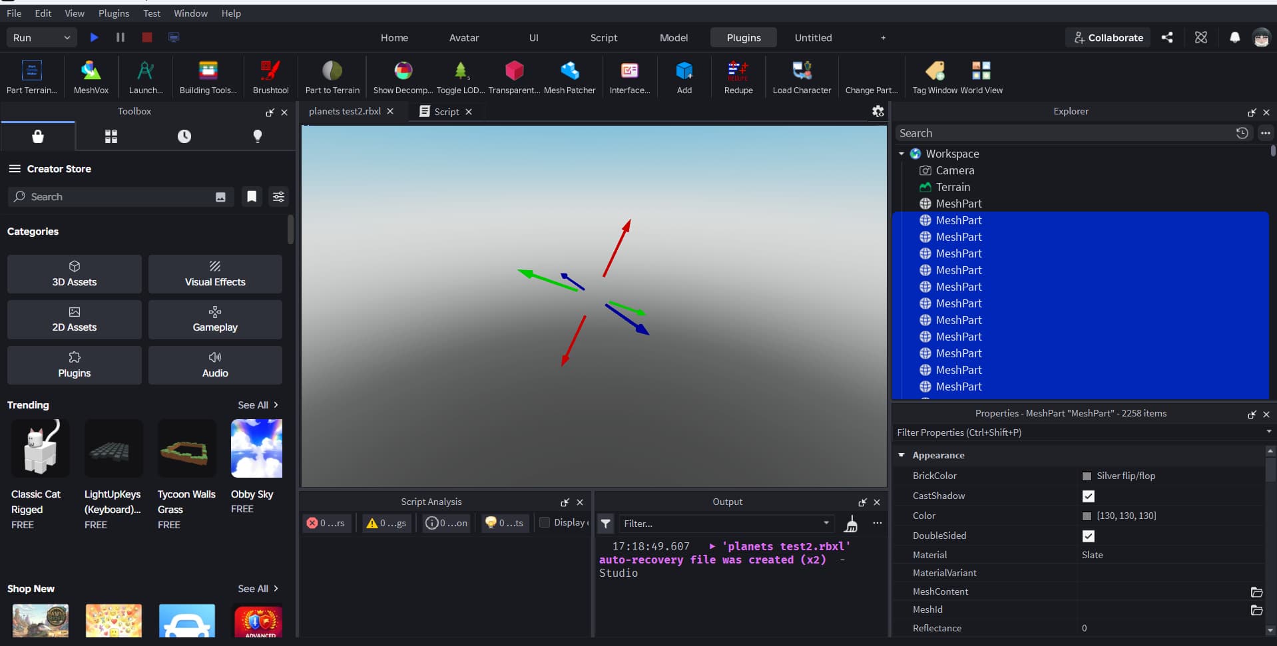Toggle the DoubleSided checkbox
Viewport: 1277px width, 646px height.
pos(1089,536)
